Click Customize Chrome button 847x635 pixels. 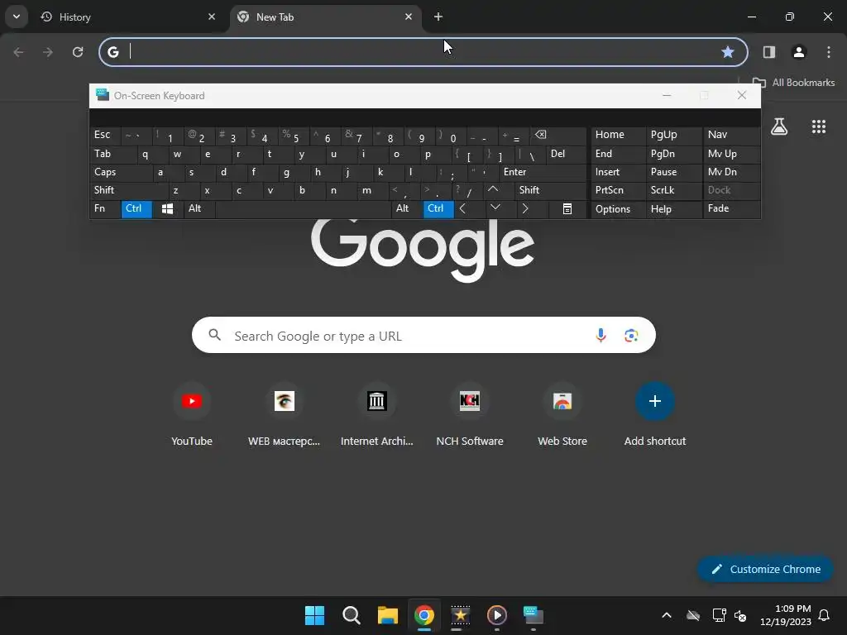tap(765, 569)
